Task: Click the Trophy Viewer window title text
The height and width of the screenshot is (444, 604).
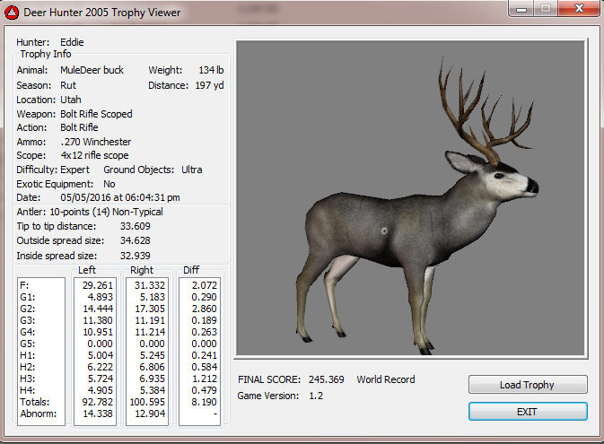Action: click(x=101, y=13)
